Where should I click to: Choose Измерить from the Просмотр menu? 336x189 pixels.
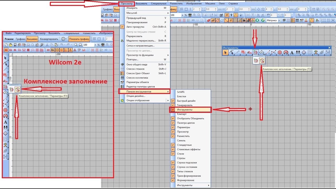[x=145, y=8]
